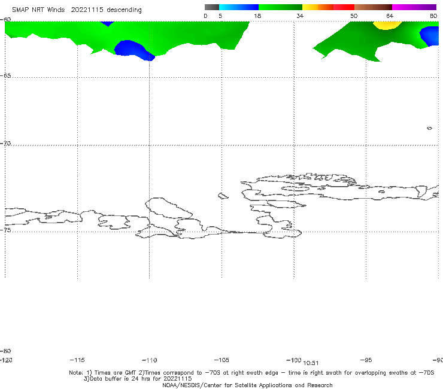This screenshot has width=443, height=389.
Task: Click the latitude label '-80'
Action: (5, 351)
